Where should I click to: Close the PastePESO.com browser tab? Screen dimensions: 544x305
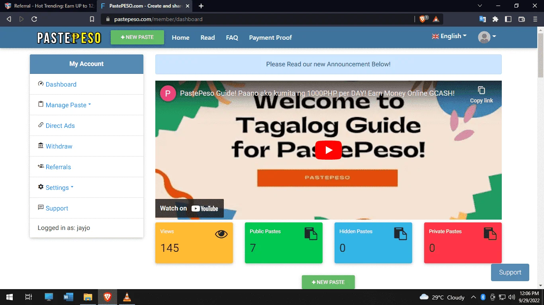click(x=188, y=6)
